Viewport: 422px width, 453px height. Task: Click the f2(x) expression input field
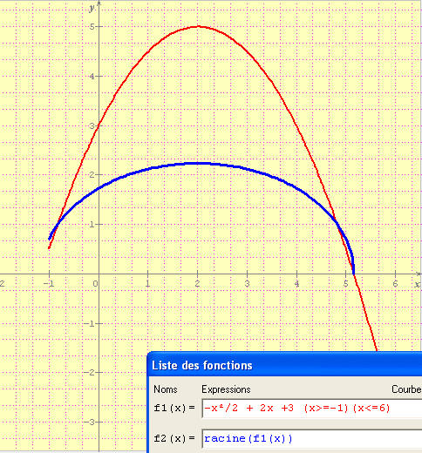pyautogui.click(x=312, y=438)
